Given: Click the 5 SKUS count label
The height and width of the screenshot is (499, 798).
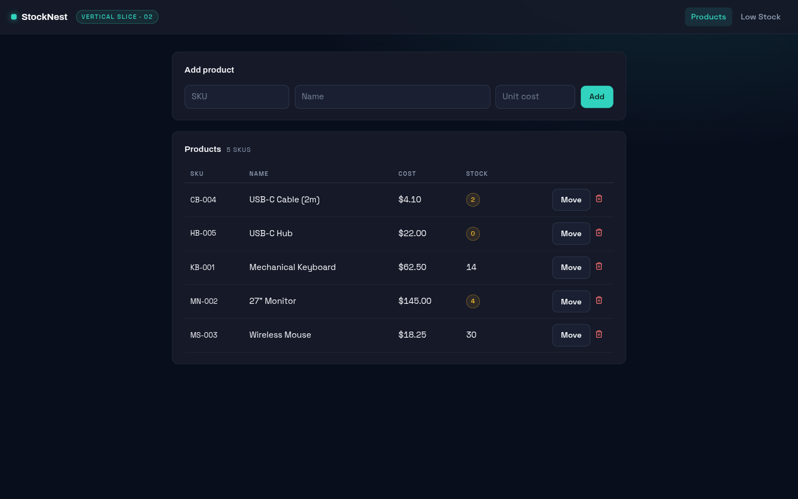Looking at the screenshot, I should 239,150.
